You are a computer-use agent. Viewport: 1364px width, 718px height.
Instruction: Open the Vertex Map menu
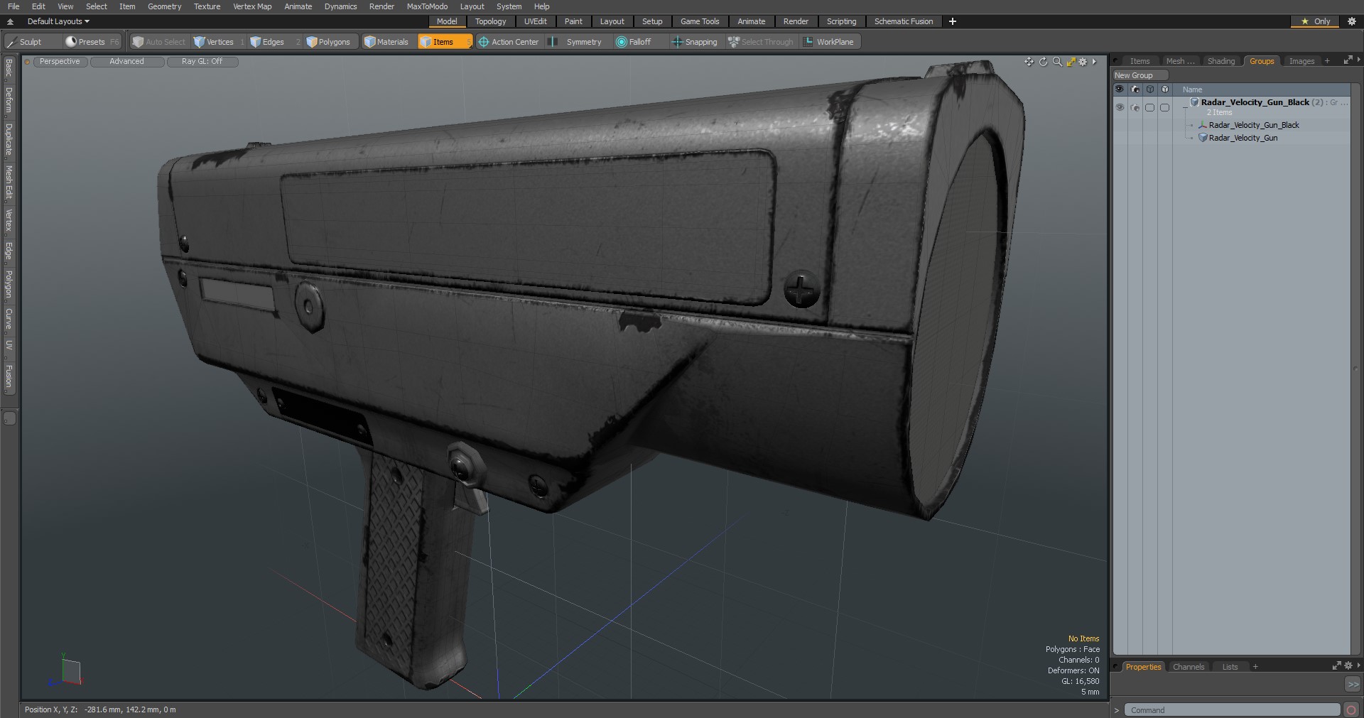click(252, 6)
